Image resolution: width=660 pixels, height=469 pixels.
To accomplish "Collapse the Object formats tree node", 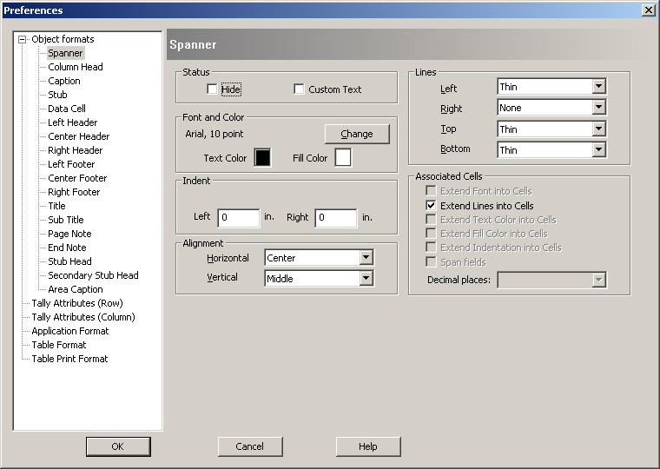I will tap(23, 39).
